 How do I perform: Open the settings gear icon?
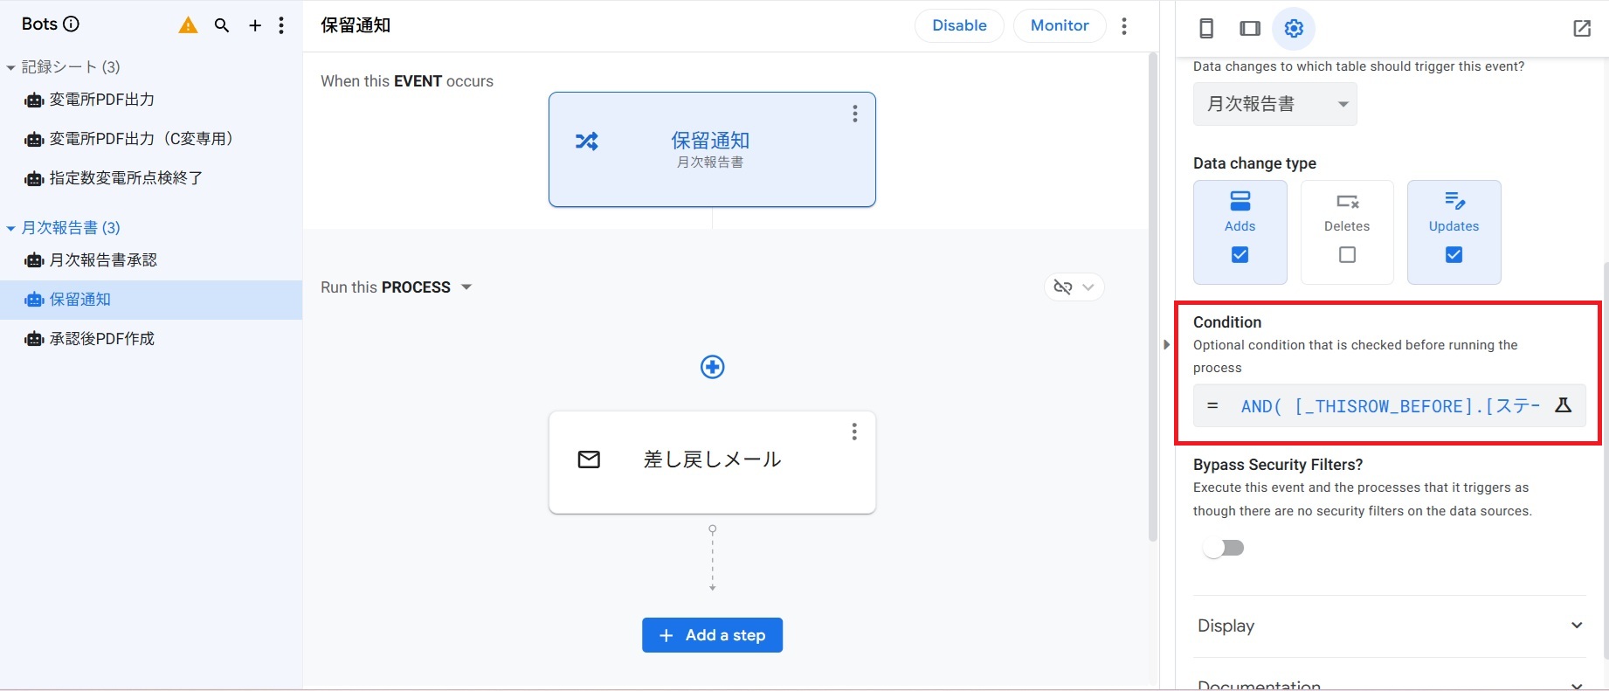click(x=1294, y=29)
